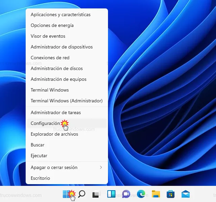Select 'Ejecutar' from the menu
The height and width of the screenshot is (202, 216).
[x=39, y=156]
